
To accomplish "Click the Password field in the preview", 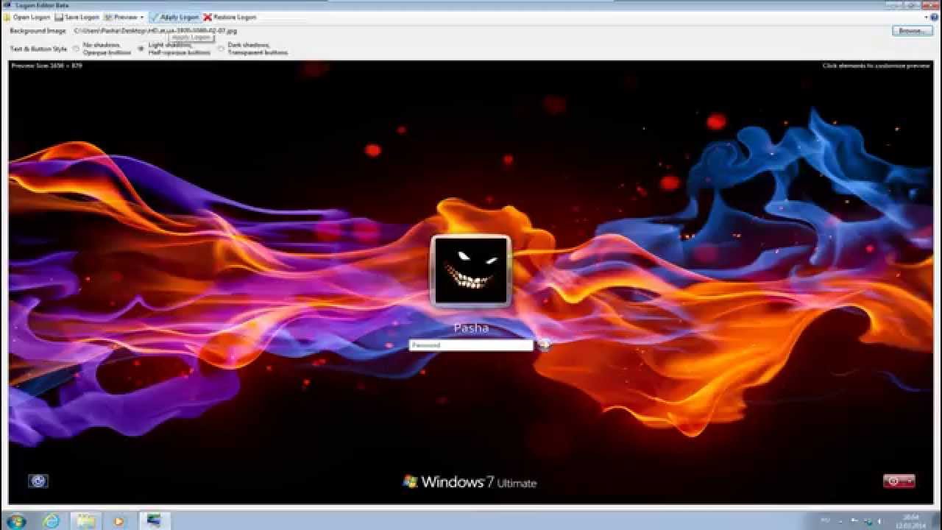I will [x=471, y=344].
